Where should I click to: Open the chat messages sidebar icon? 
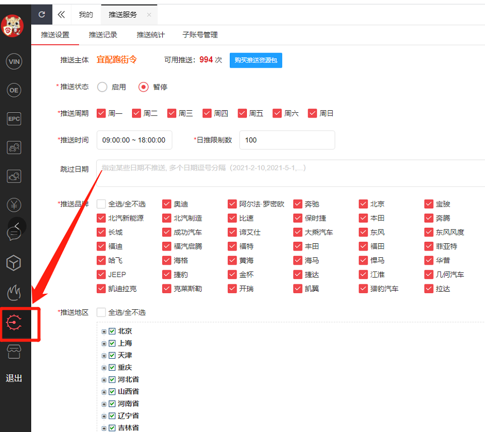(14, 234)
